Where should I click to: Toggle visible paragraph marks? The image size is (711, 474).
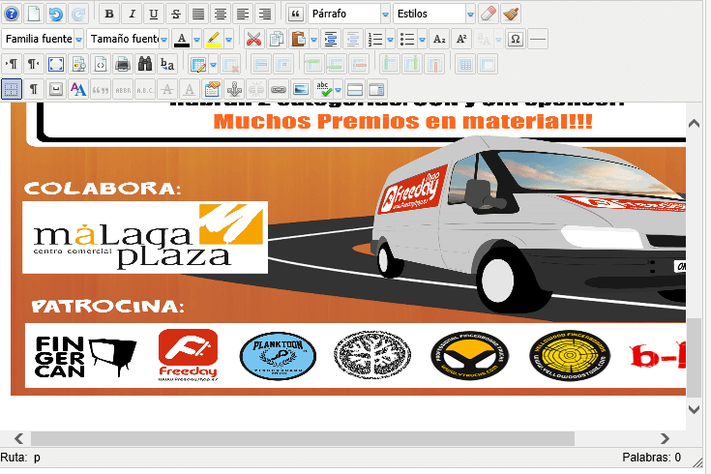(34, 89)
